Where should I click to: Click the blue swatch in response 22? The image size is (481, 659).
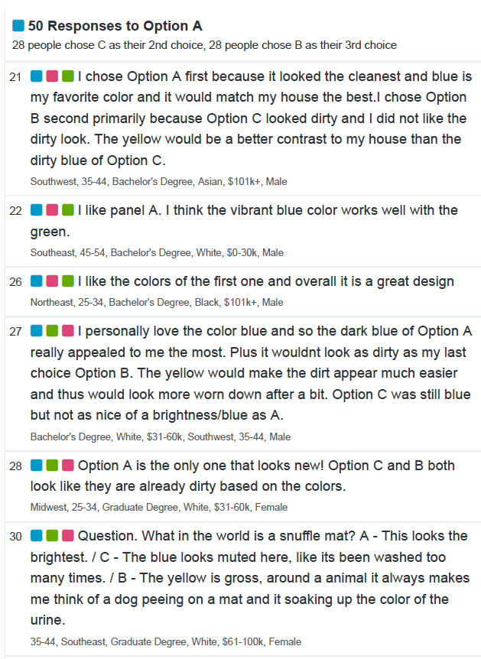click(37, 209)
